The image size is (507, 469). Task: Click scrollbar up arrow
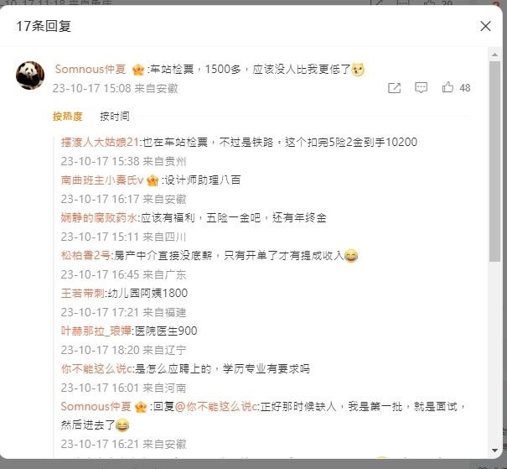click(494, 55)
